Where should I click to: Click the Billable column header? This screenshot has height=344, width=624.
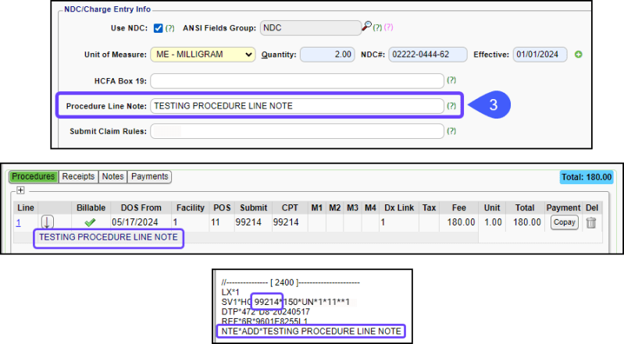click(x=91, y=208)
